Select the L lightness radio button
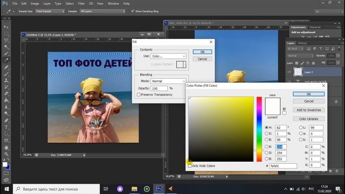Screen dimensions: 345x194 [301, 127]
